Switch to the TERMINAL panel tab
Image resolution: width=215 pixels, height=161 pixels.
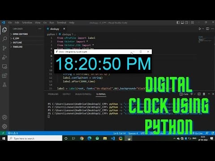pos(101,94)
